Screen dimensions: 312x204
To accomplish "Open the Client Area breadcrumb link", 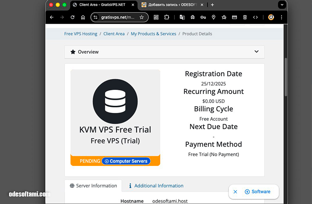I will [114, 34].
